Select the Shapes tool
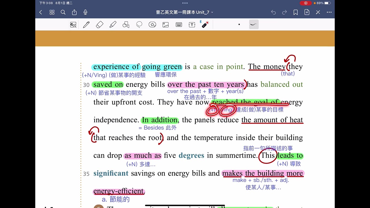The height and width of the screenshot is (208, 370). point(126,25)
